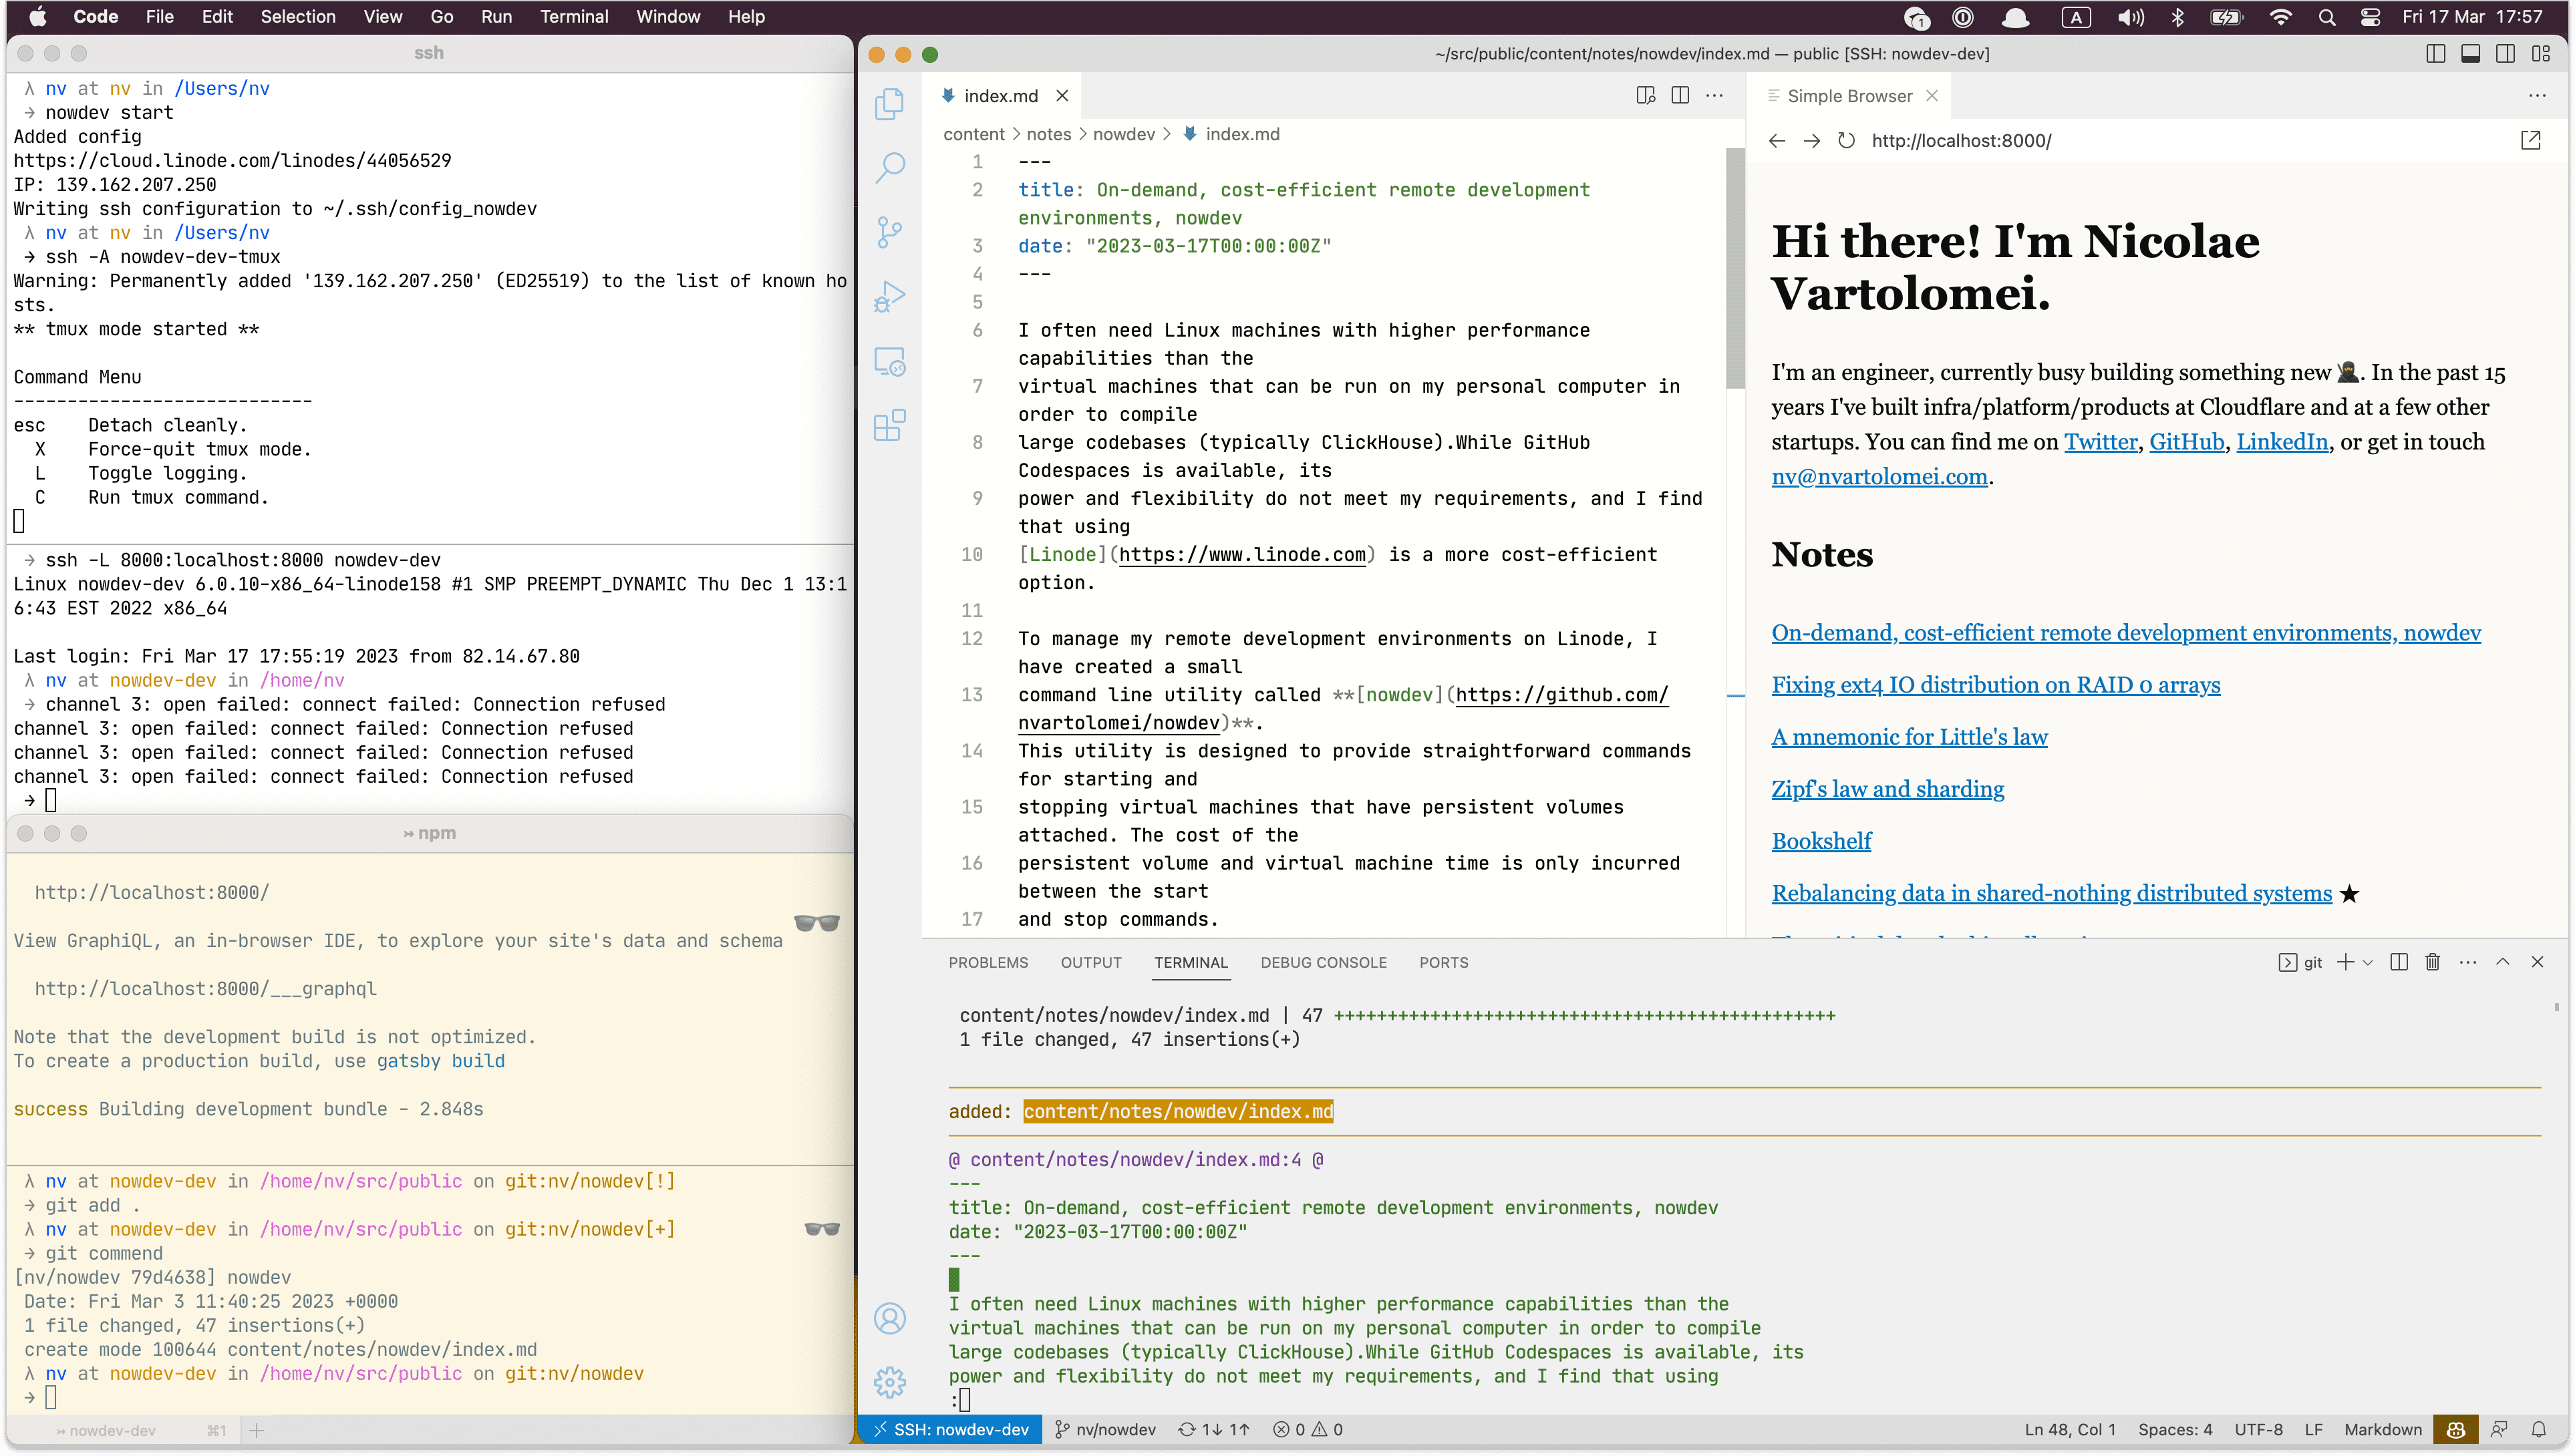Toggle the secondary side bar layout button
The height and width of the screenshot is (1456, 2575).
point(2505,54)
